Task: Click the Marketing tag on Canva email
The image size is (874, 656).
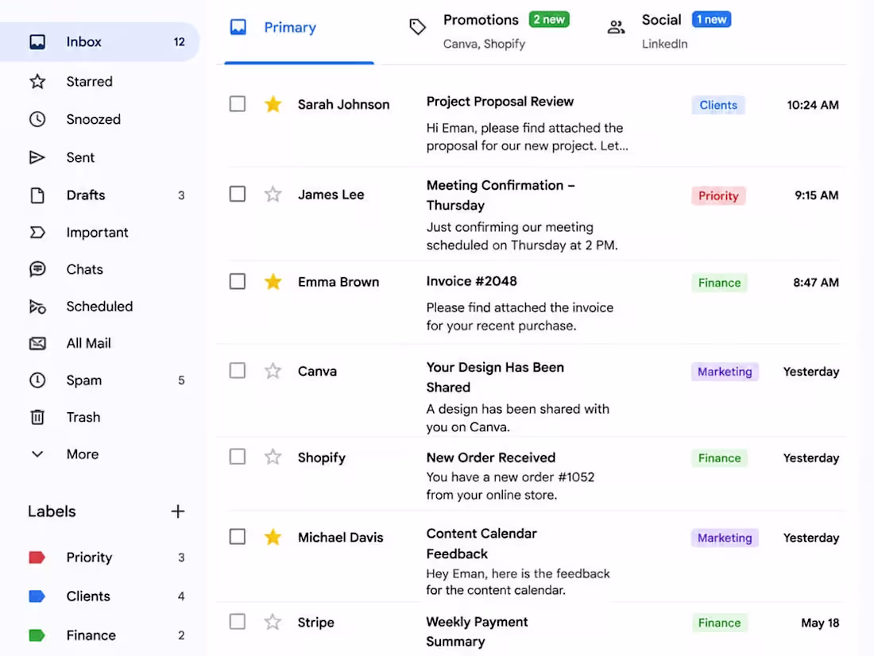Action: [x=725, y=372]
